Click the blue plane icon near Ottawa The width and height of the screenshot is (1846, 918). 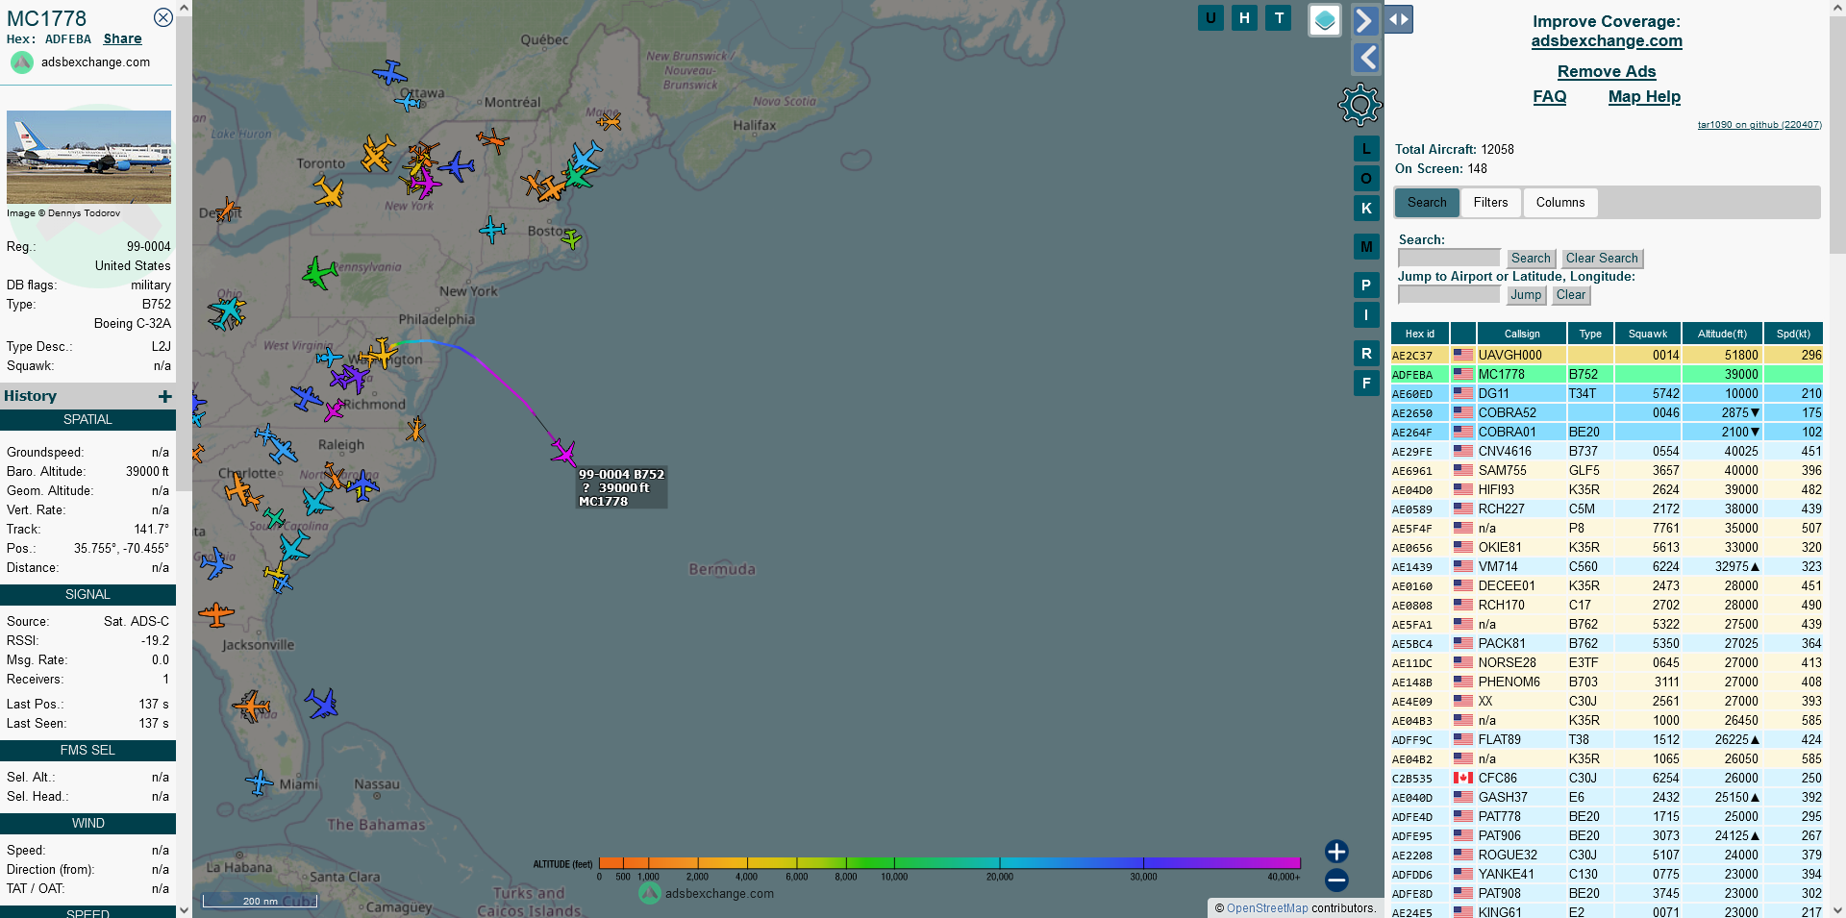click(389, 73)
